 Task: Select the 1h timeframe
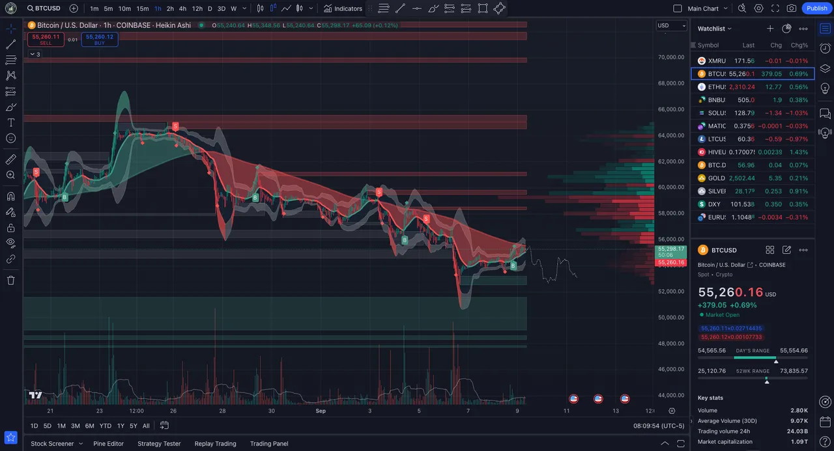pyautogui.click(x=158, y=8)
